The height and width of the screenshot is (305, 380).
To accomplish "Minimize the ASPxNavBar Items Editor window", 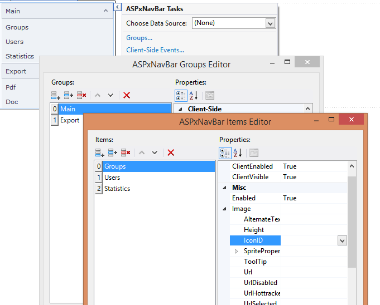I will pyautogui.click(x=316, y=120).
